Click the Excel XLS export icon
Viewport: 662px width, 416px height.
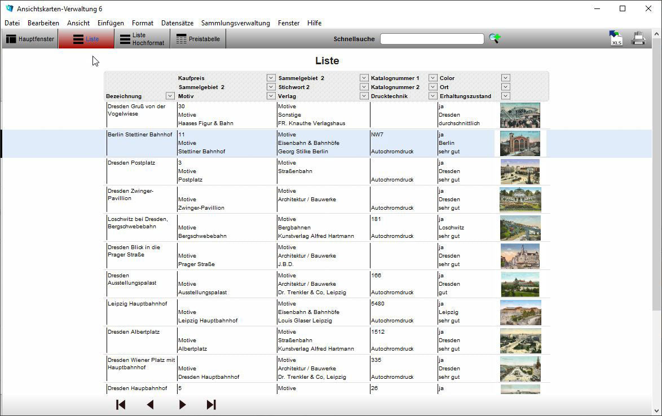click(x=616, y=38)
